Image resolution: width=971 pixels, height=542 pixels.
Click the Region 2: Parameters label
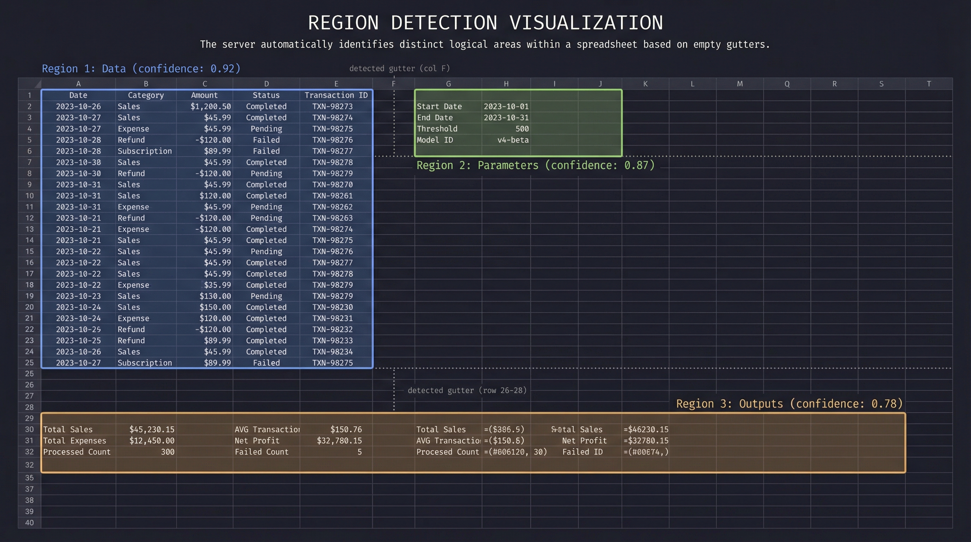535,165
